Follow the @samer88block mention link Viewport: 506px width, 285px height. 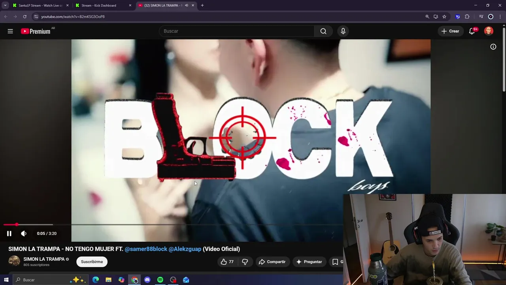(x=146, y=249)
